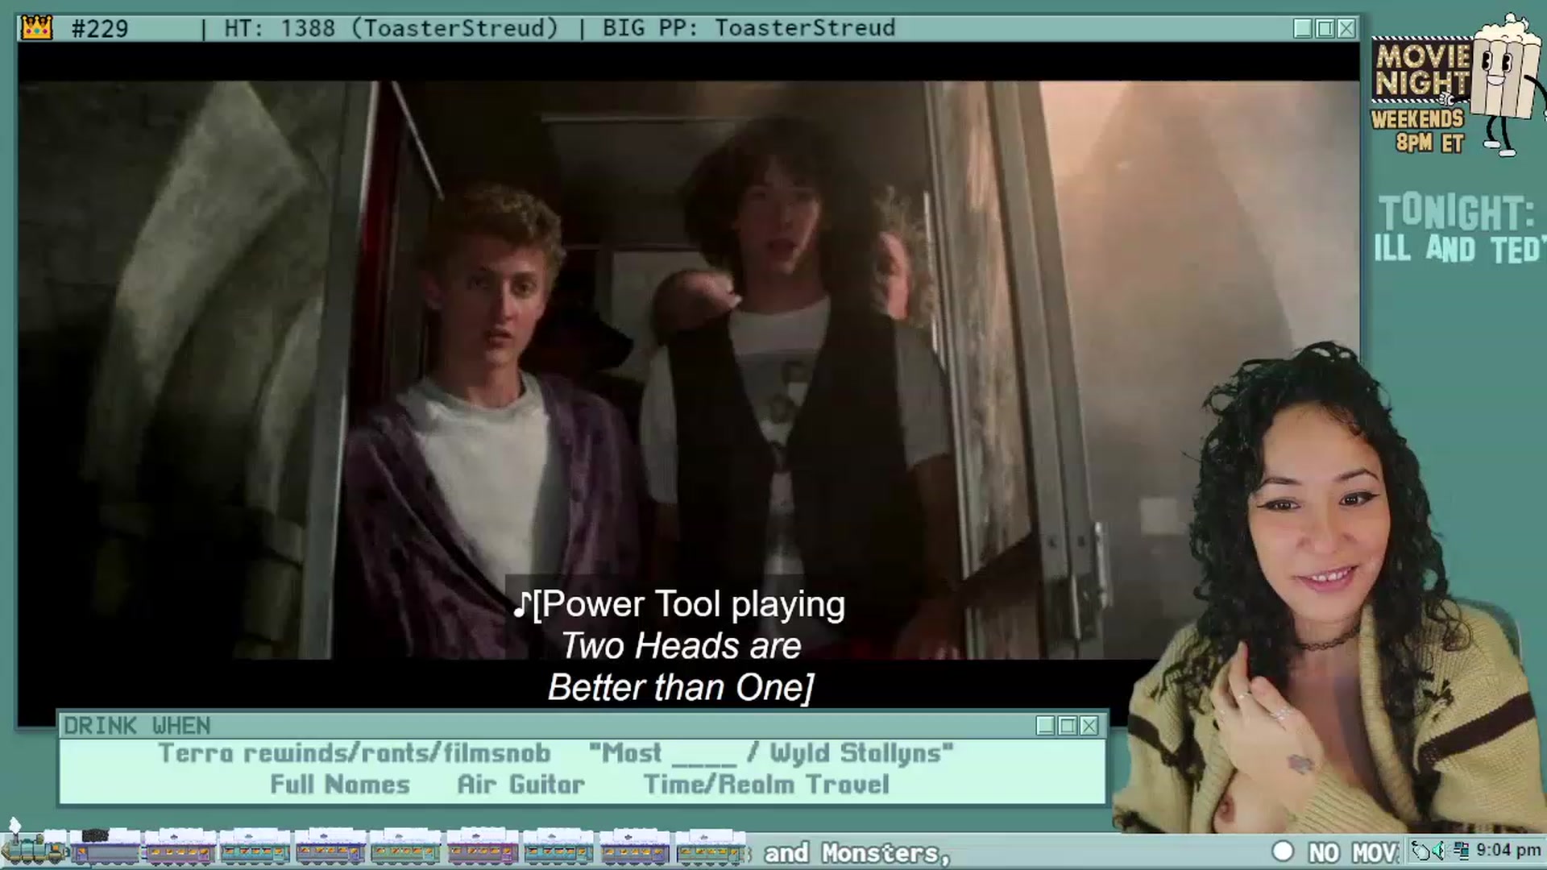This screenshot has height=870, width=1547.
Task: Click the white recording dot in taskbar
Action: pyautogui.click(x=1283, y=851)
